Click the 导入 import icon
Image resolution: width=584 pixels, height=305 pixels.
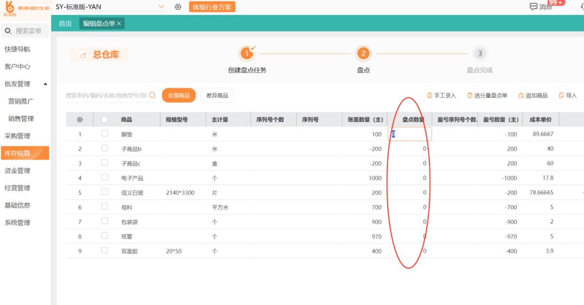tap(561, 96)
